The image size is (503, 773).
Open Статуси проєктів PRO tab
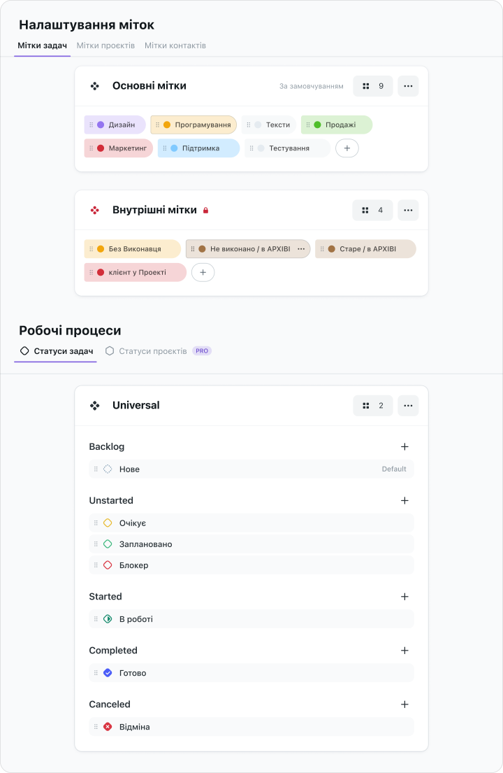point(159,351)
